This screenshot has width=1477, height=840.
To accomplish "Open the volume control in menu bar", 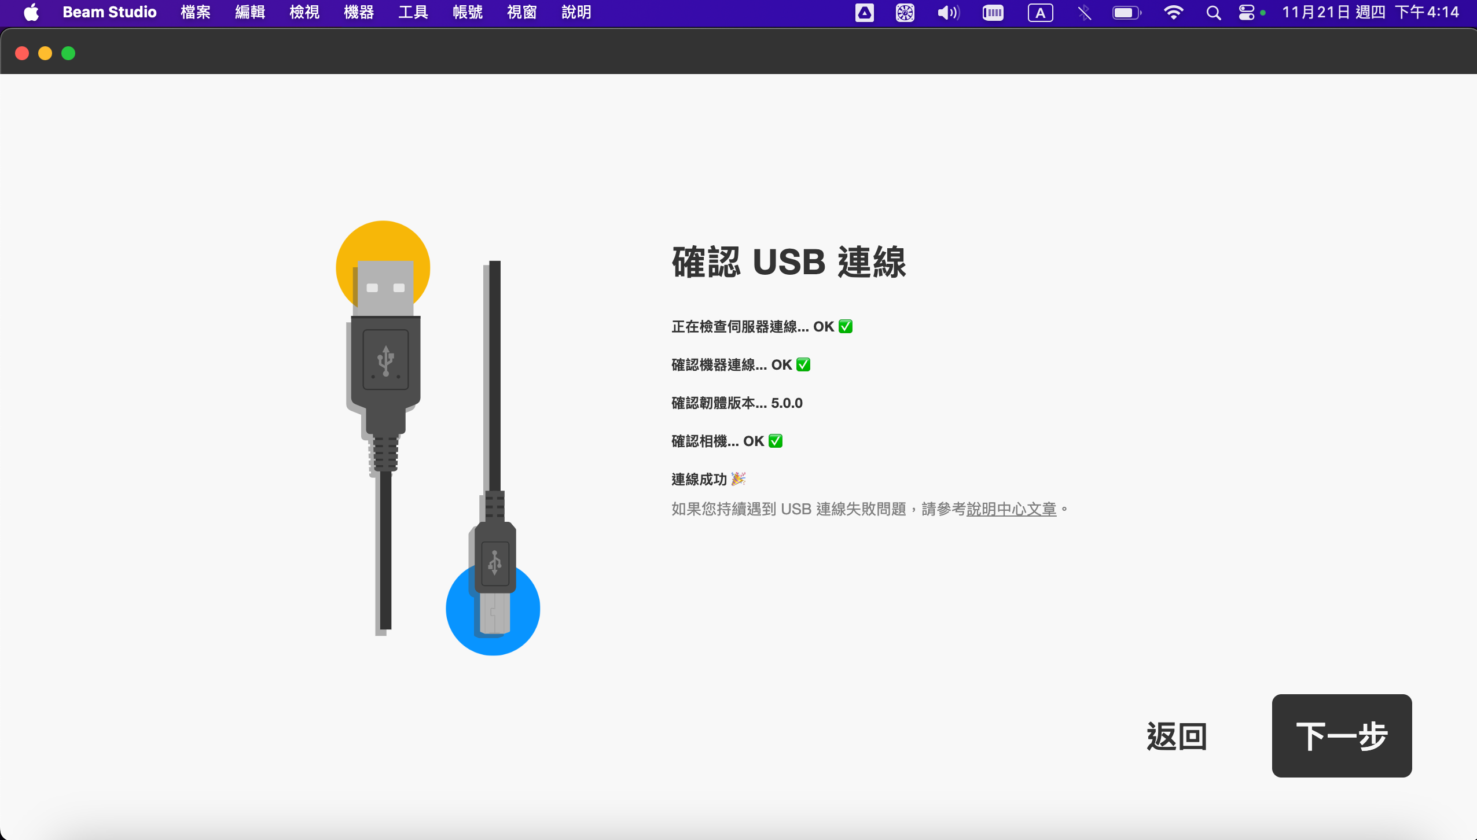I will pos(948,13).
